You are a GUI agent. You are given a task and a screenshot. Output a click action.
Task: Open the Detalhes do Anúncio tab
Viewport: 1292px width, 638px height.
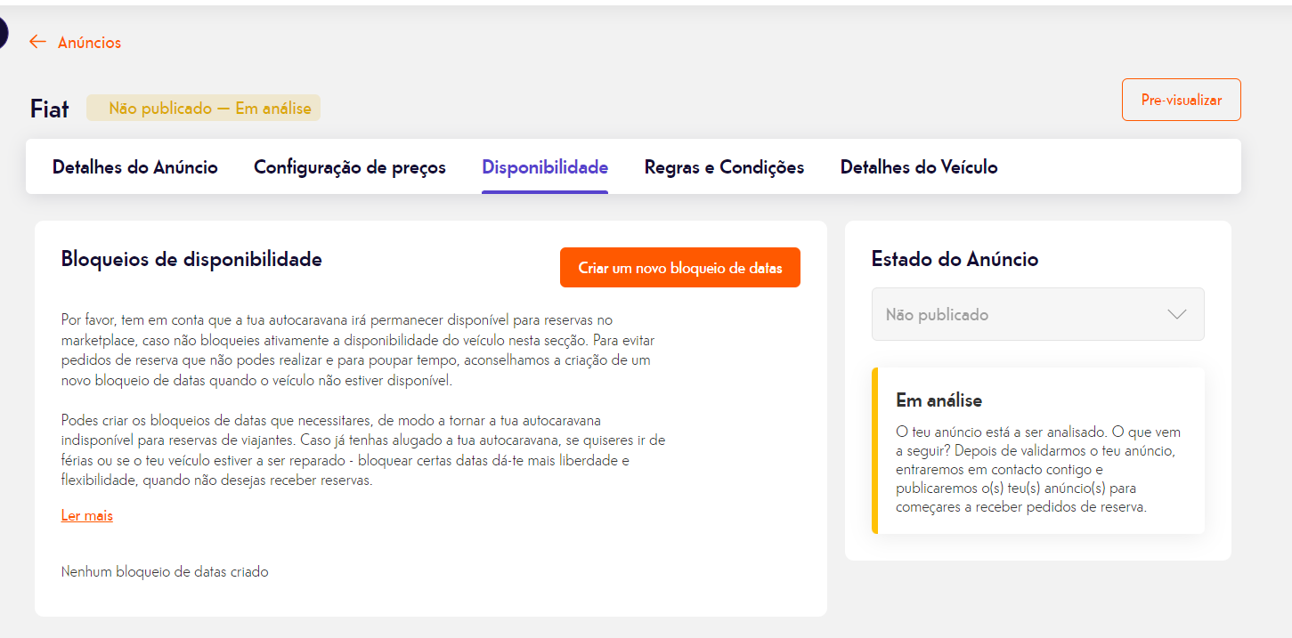(135, 167)
